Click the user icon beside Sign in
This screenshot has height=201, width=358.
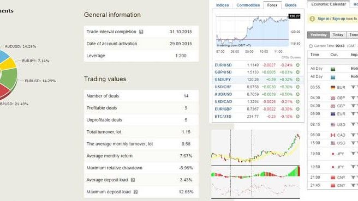(x=312, y=19)
